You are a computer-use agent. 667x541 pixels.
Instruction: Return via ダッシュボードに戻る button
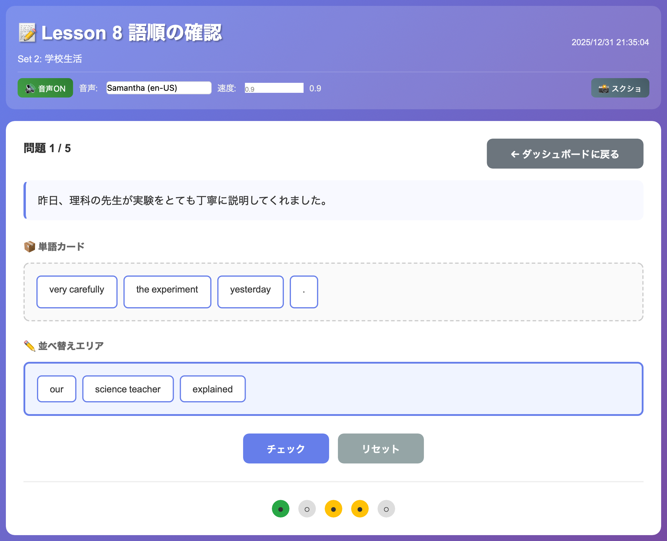click(565, 154)
